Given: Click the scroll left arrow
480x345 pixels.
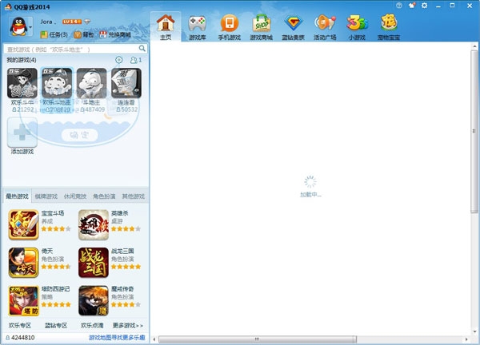Looking at the screenshot, I should 154,339.
